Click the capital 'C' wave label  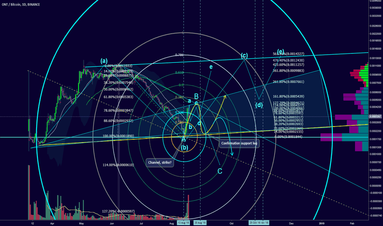[x=220, y=171]
